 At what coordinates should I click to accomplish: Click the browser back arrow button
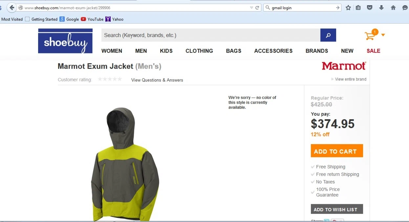click(x=11, y=8)
